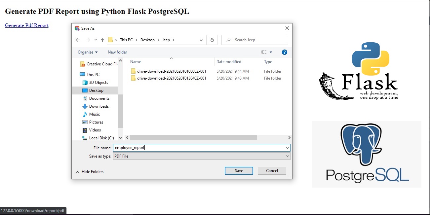Select Pictures in the sidebar
The width and height of the screenshot is (430, 215).
(98, 122)
